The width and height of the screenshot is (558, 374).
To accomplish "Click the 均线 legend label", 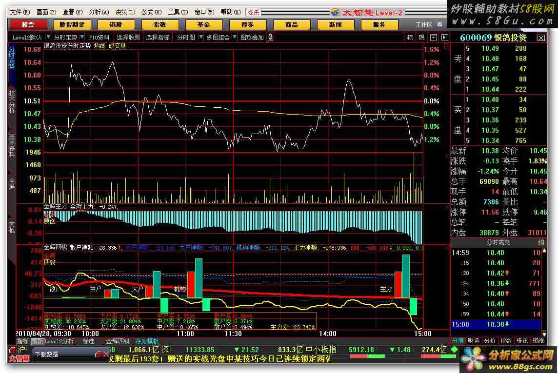I will pyautogui.click(x=100, y=45).
